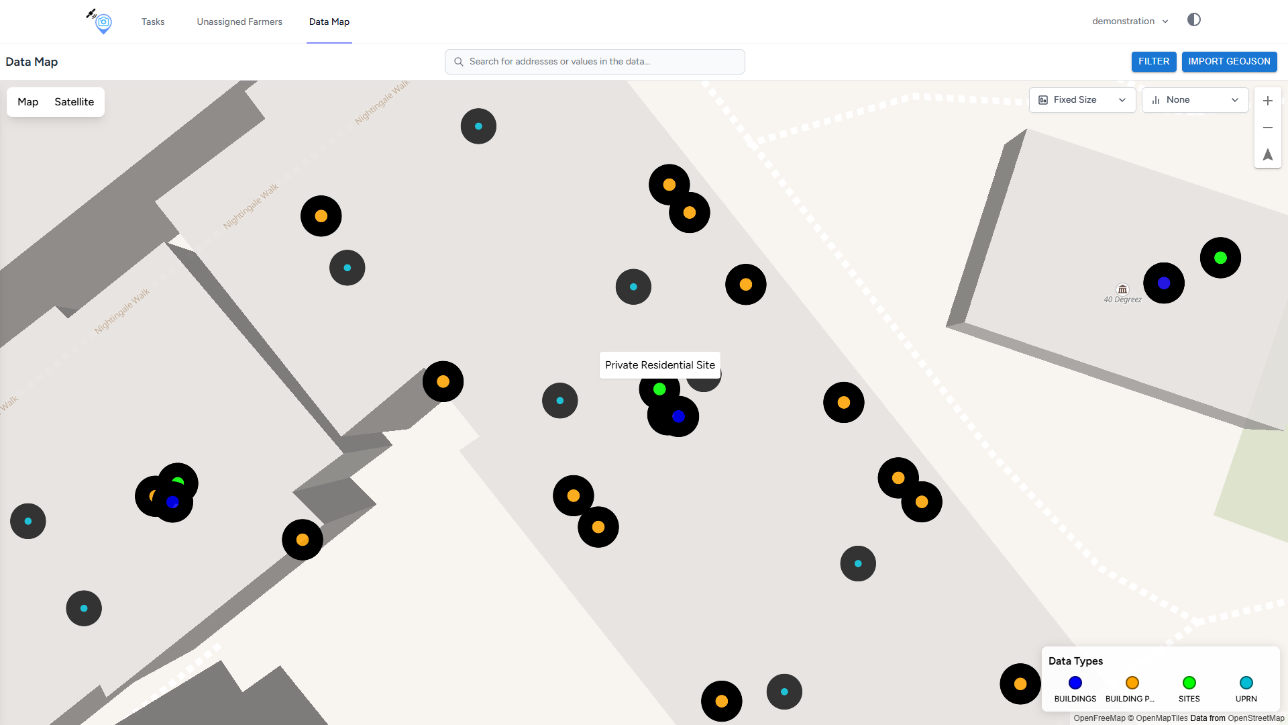Click search magnifier icon in search bar
Viewport: 1288px width, 725px height.
click(x=459, y=62)
